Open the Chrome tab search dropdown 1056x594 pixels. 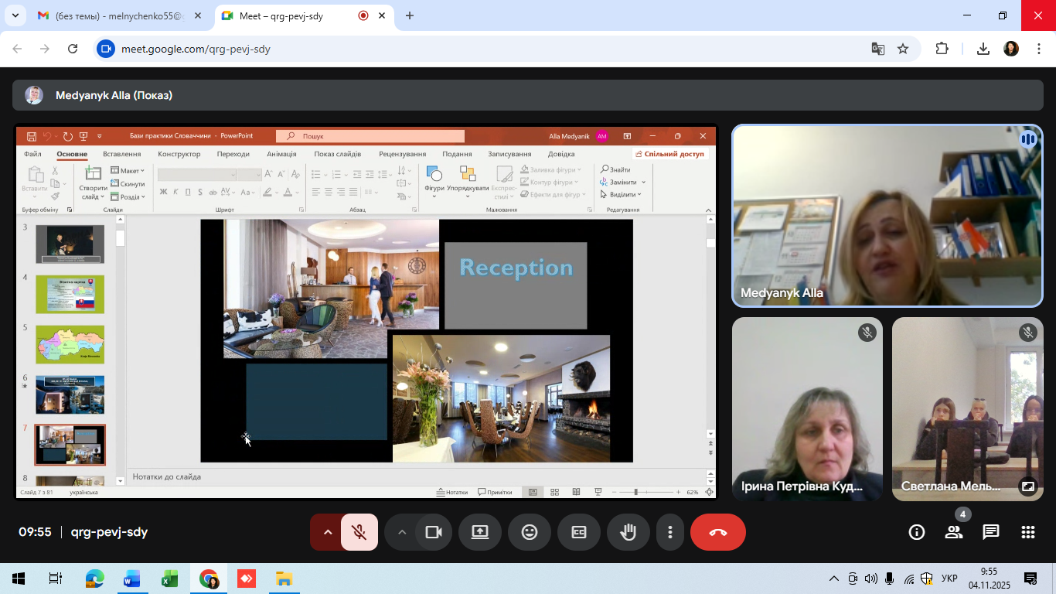coord(15,15)
